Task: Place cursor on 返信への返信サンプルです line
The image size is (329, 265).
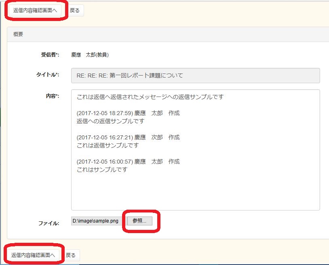Action: (x=110, y=121)
